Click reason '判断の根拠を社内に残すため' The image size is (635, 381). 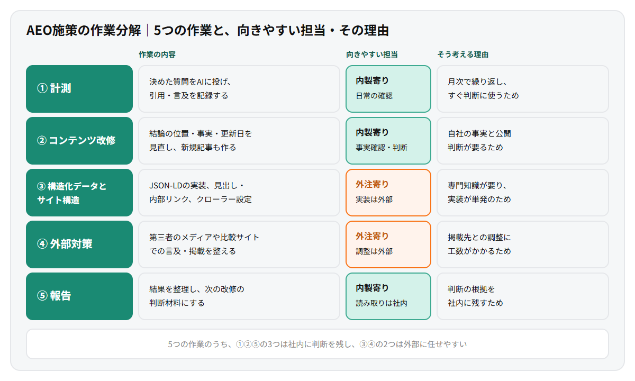pos(523,296)
